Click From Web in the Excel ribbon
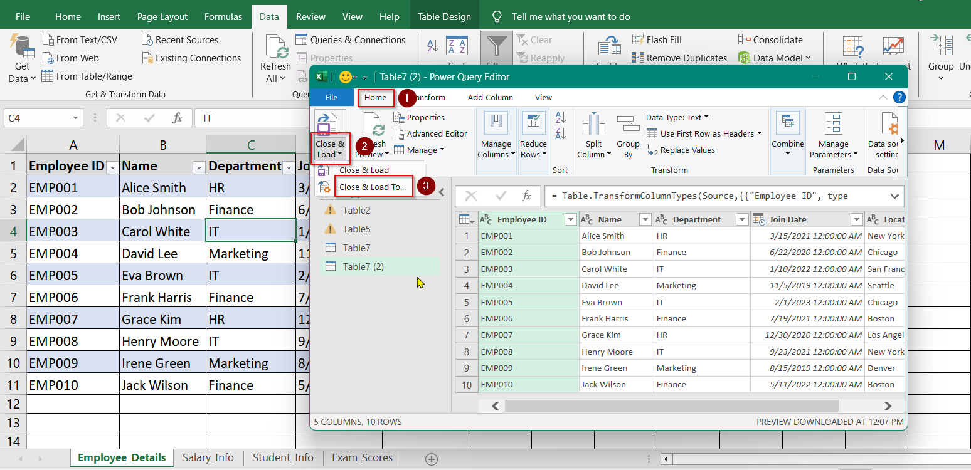 (x=70, y=58)
